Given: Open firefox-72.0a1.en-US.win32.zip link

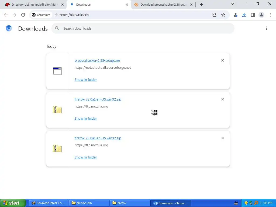Looking at the screenshot, I should click(98, 99).
